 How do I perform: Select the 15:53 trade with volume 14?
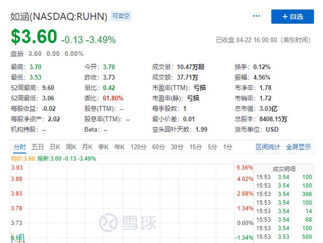tap(284, 211)
